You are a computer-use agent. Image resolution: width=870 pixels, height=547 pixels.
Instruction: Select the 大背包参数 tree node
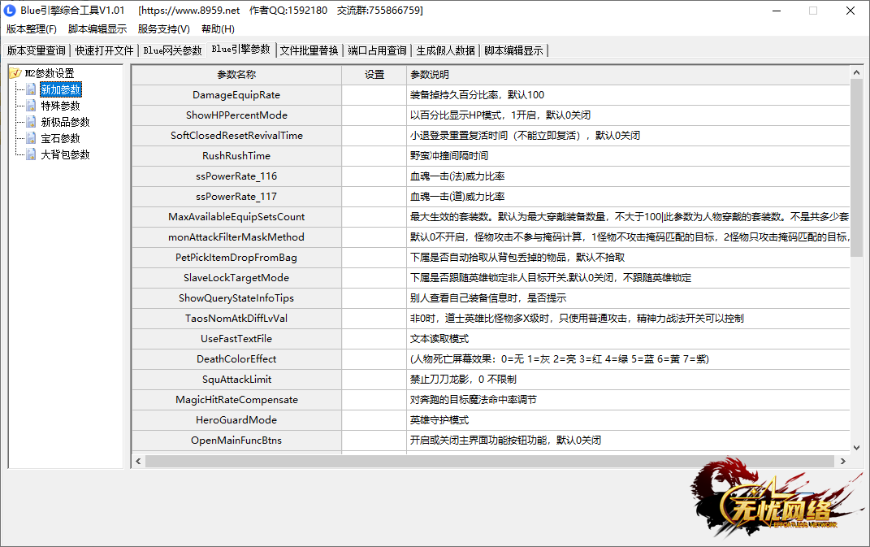[x=66, y=154]
